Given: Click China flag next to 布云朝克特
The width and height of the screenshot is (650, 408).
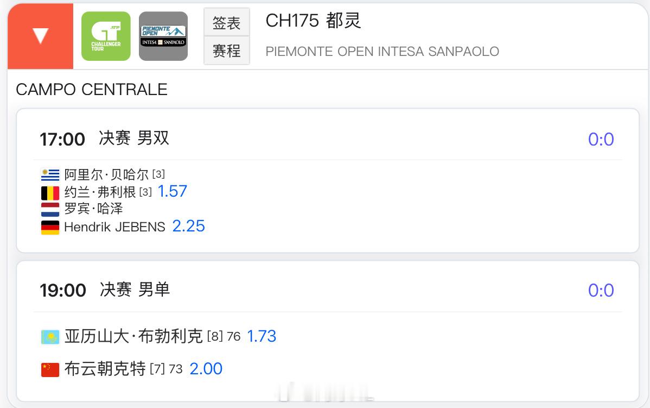Looking at the screenshot, I should 50,369.
